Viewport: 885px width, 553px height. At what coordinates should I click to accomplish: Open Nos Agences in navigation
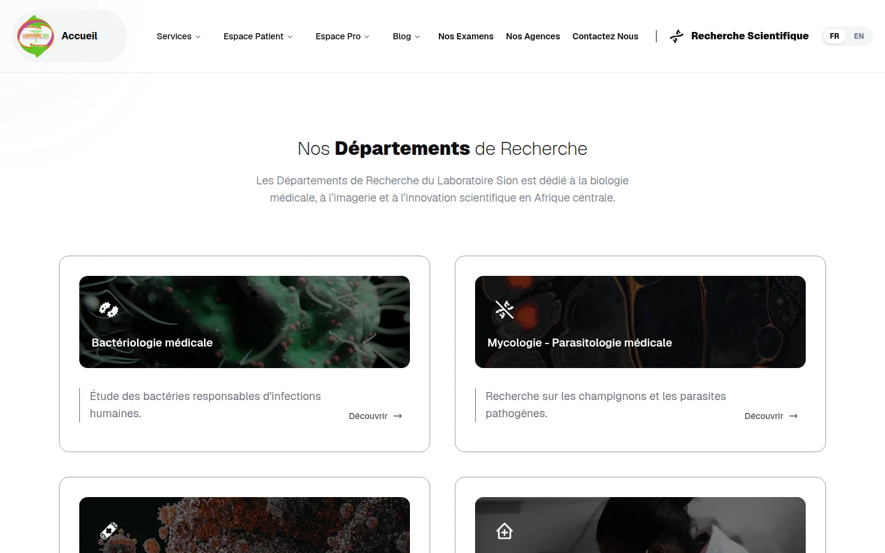click(x=533, y=36)
